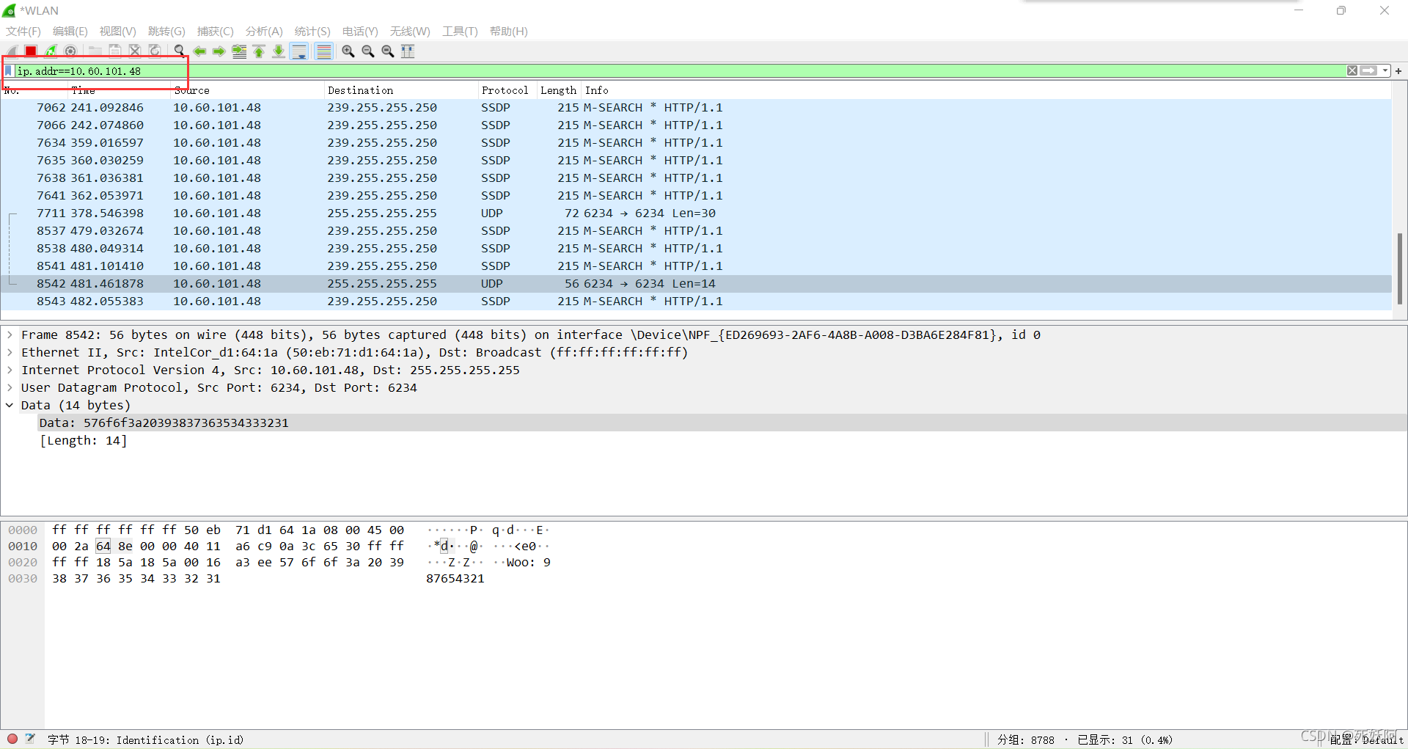The width and height of the screenshot is (1408, 749).
Task: Open the 跳转(G) menu
Action: pos(166,31)
